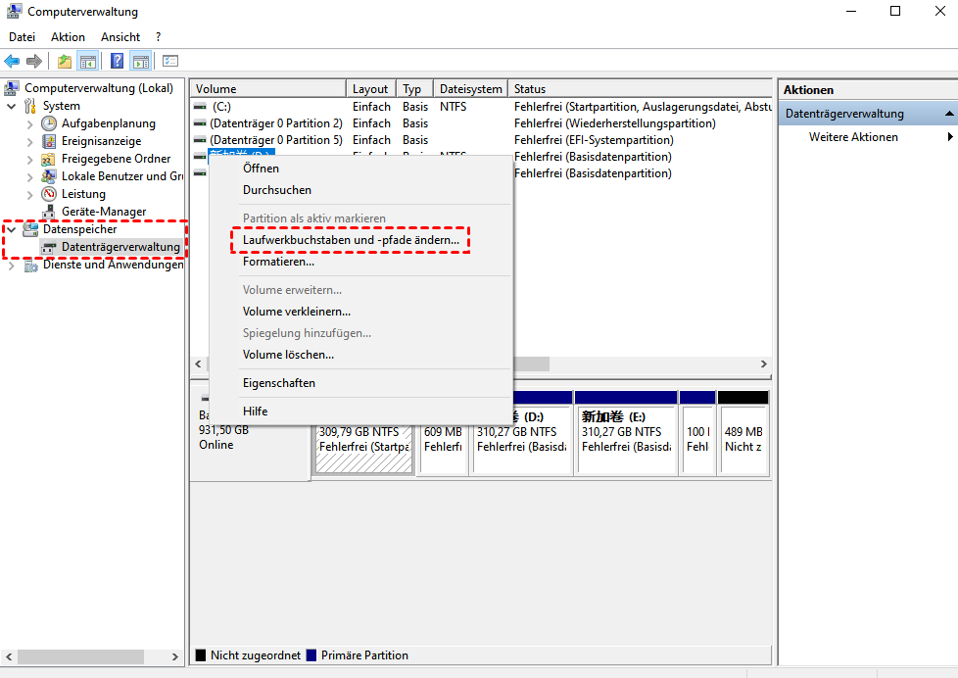Collapse the System tree node
Screen dimensions: 958x678
[11, 106]
